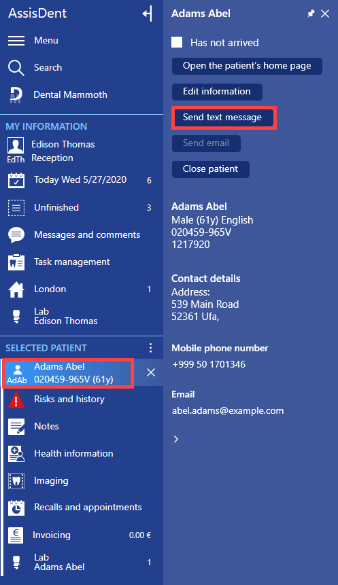
Task: Select the Search menu entry
Action: coord(48,67)
